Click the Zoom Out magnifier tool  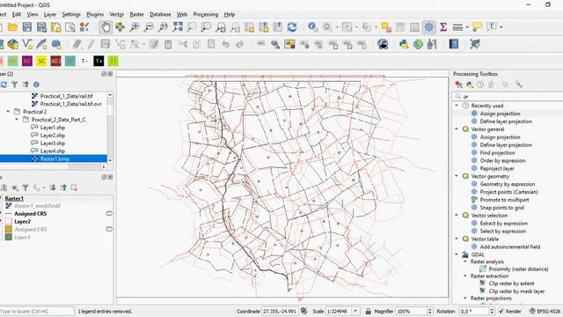(x=149, y=27)
